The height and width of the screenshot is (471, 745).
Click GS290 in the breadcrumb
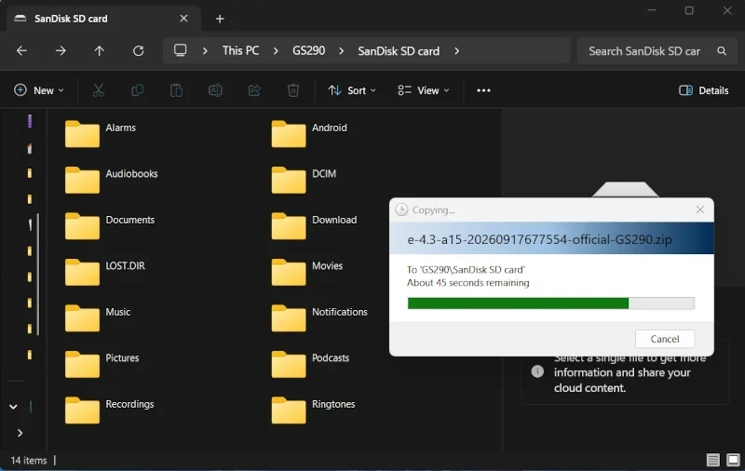(x=309, y=51)
